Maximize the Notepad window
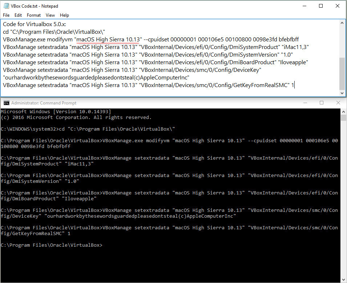347x283 pixels. tap(321, 6)
